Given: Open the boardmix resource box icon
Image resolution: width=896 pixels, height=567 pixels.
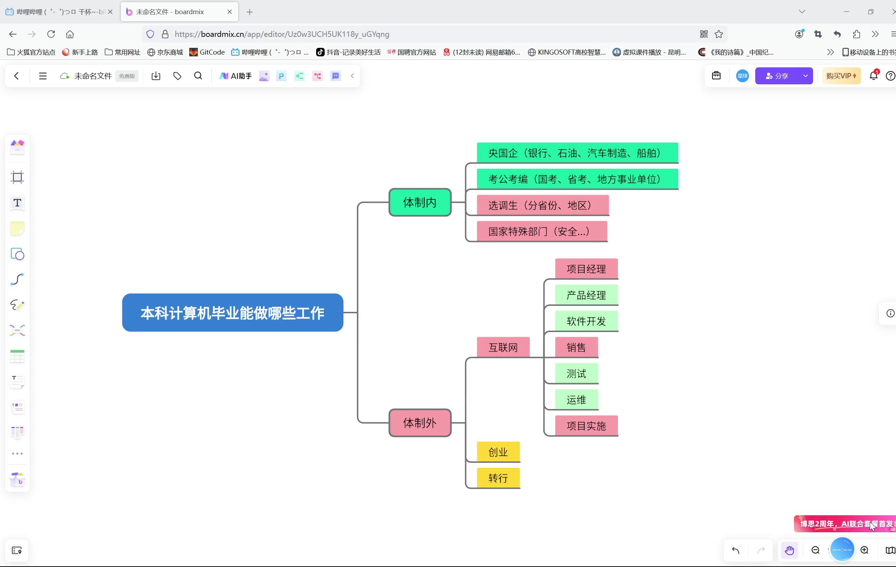Looking at the screenshot, I should tap(17, 480).
